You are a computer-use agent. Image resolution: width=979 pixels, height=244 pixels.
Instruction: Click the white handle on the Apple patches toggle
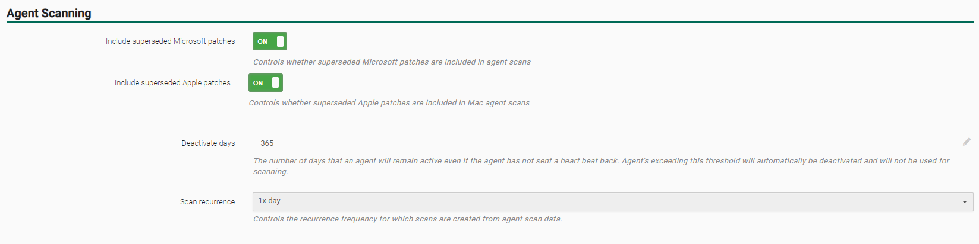coord(276,83)
